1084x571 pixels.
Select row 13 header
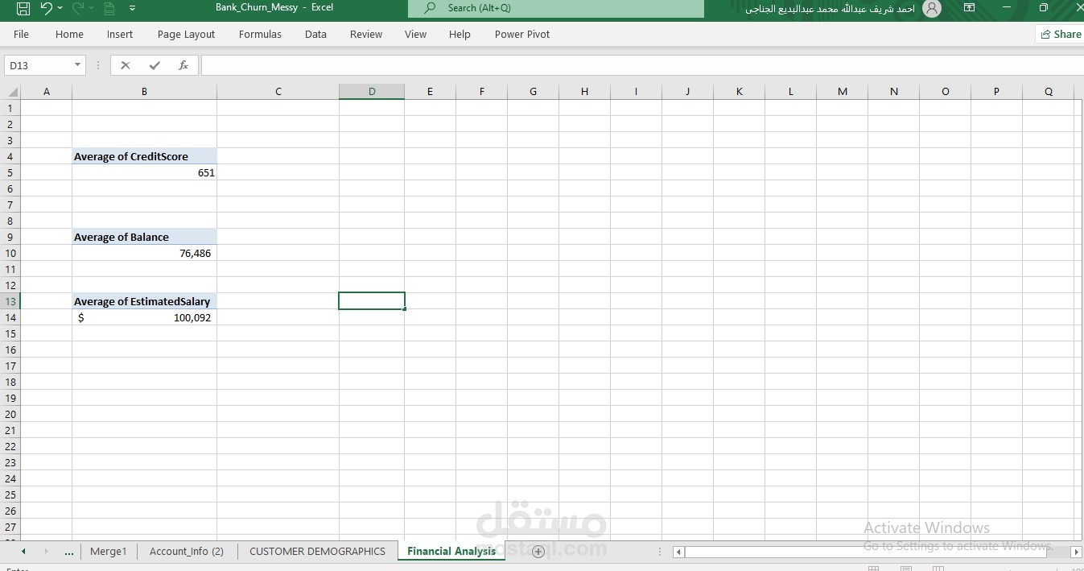(10, 301)
